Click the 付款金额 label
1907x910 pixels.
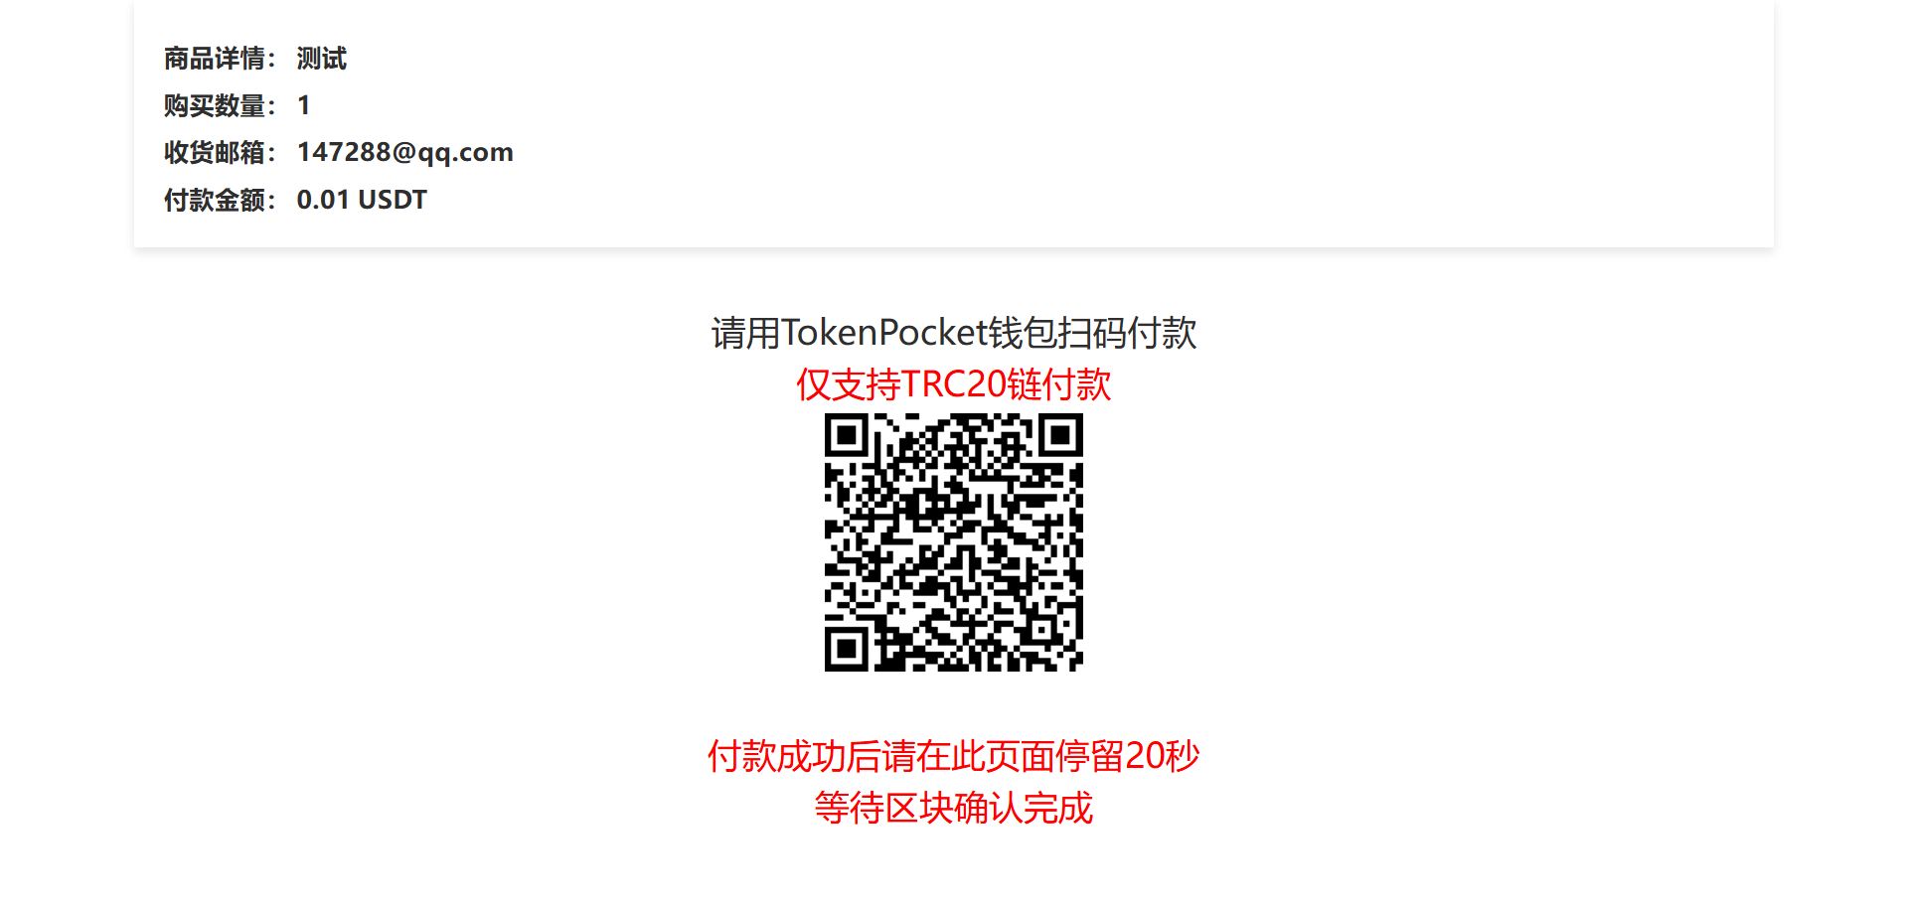click(215, 200)
